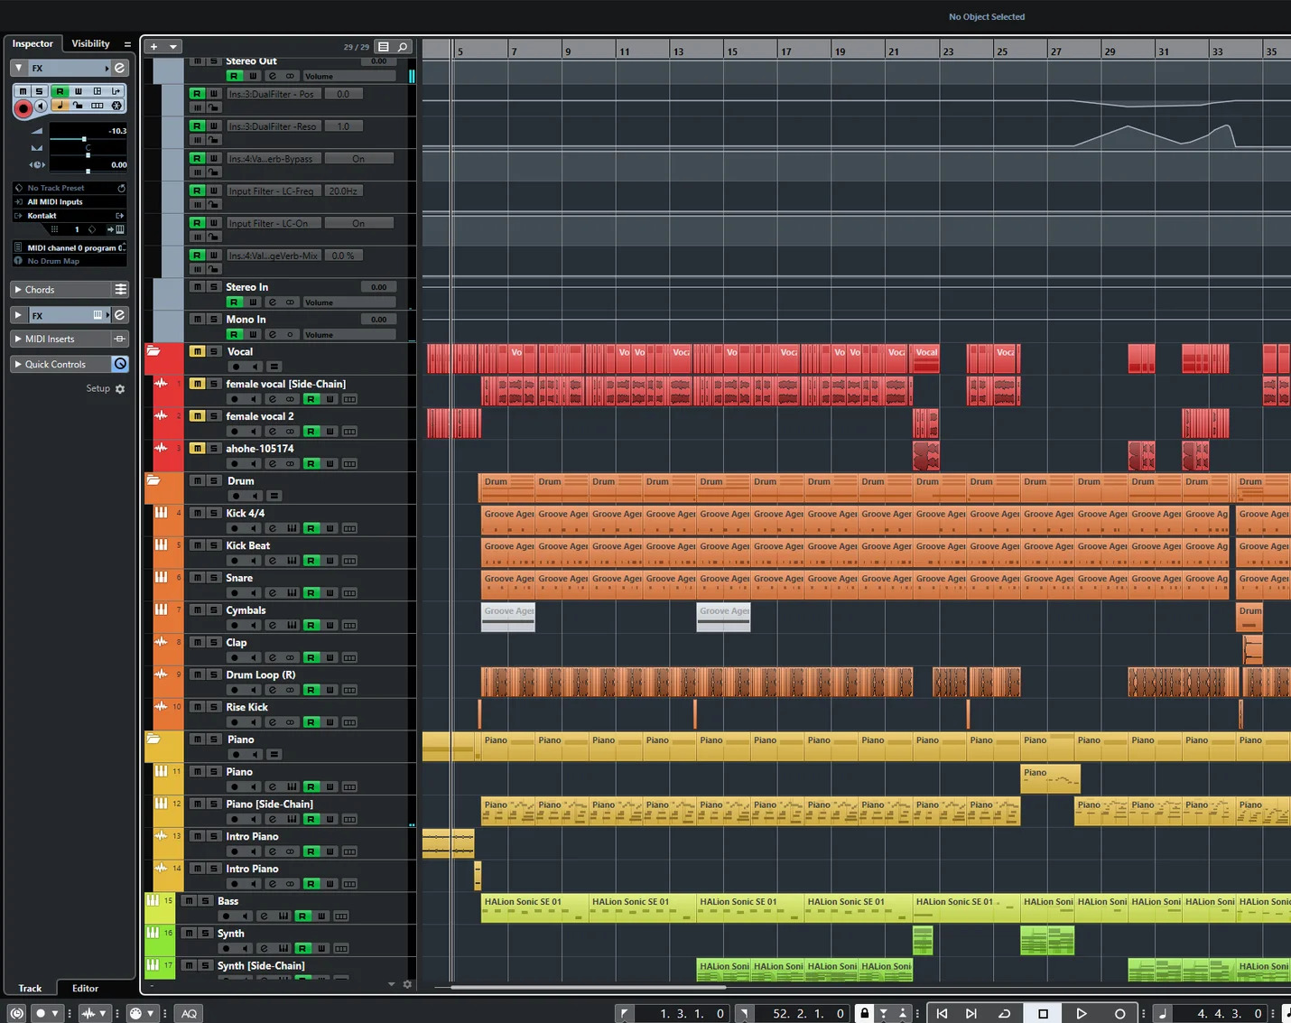The width and height of the screenshot is (1291, 1023).
Task: Toggle mute on female vocal [Side-Chain] track
Action: tap(196, 384)
